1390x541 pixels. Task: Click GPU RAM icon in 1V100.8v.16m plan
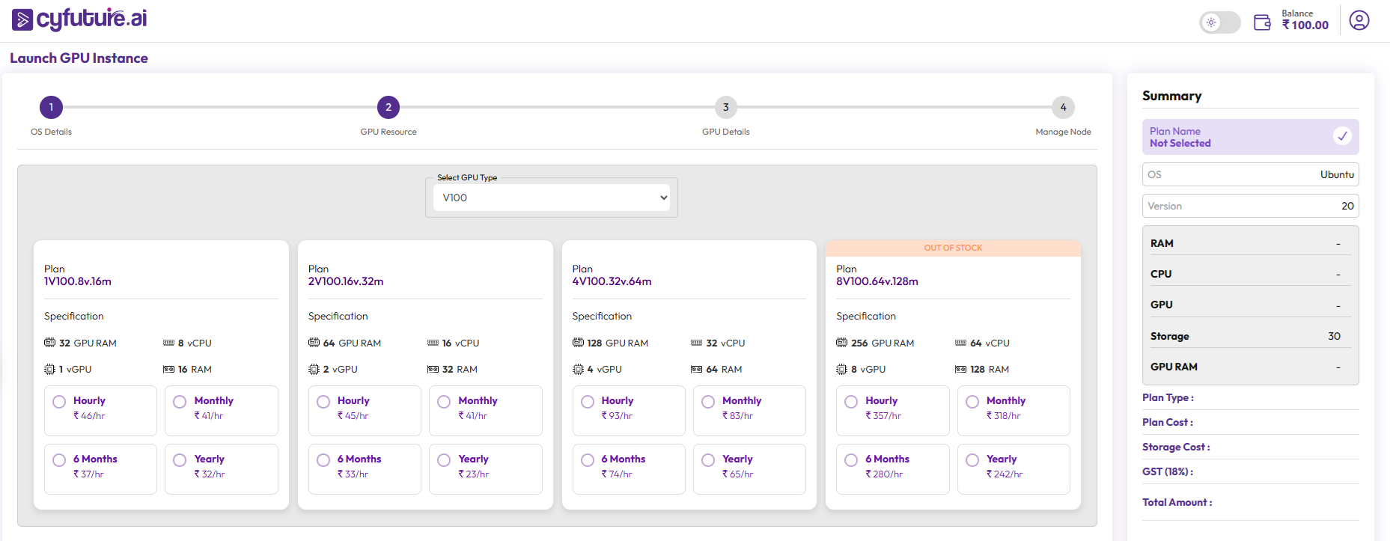coord(49,343)
